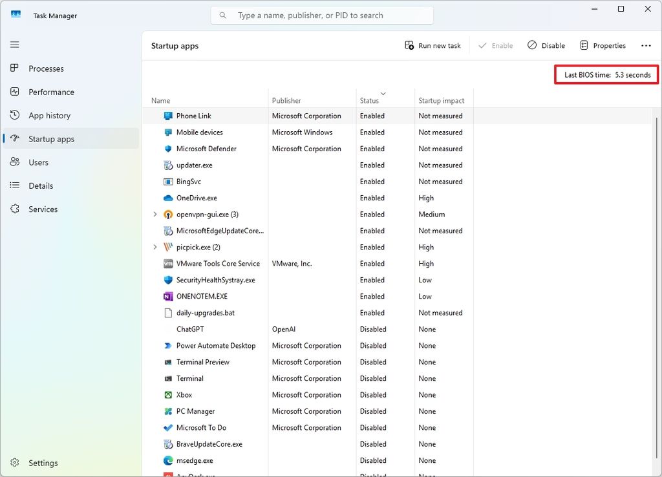Expand the openvpn-gui.exe group
The height and width of the screenshot is (477, 662).
155,215
